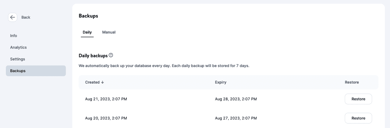Image resolution: width=390 pixels, height=128 pixels.
Task: Click the Restore column header
Action: (352, 82)
